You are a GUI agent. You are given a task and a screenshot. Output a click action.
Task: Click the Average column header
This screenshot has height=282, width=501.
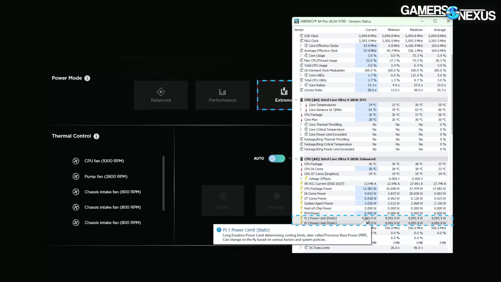pos(440,30)
